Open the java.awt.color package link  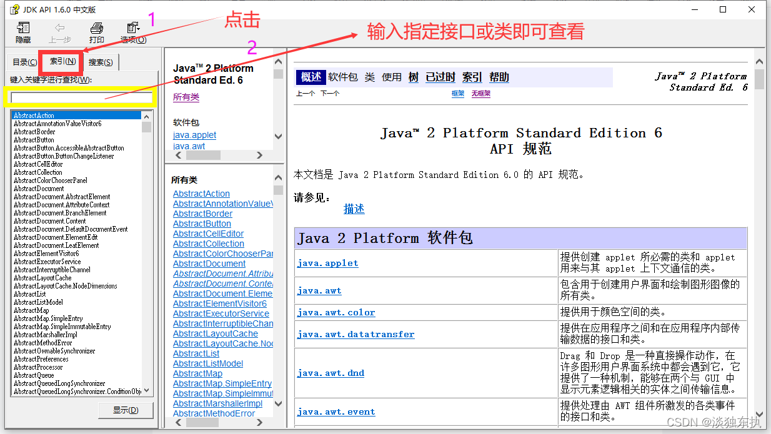coord(336,312)
